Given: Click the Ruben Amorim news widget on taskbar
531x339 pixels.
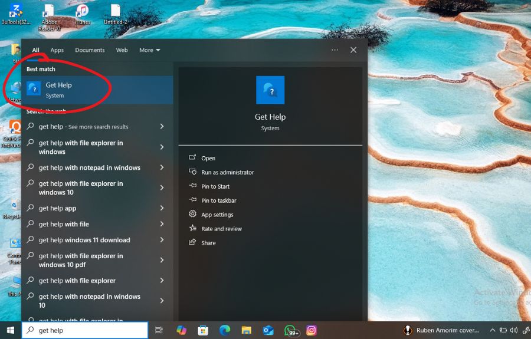Looking at the screenshot, I should point(441,330).
